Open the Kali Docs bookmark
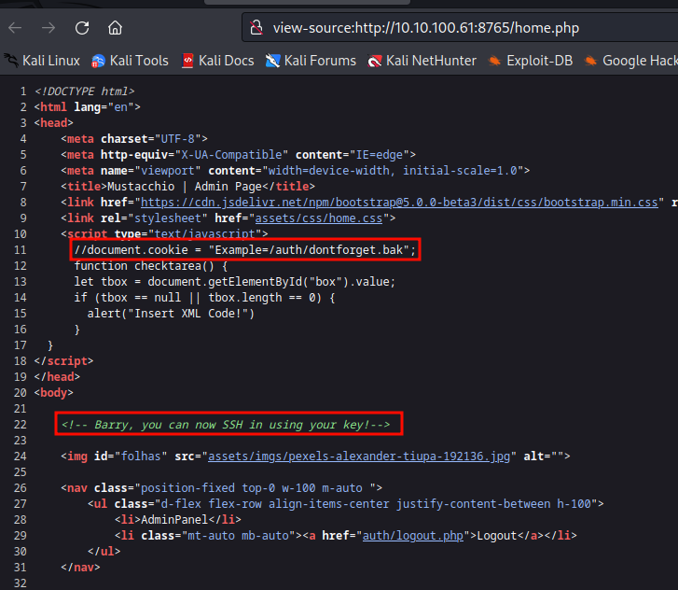This screenshot has width=678, height=590. 218,61
